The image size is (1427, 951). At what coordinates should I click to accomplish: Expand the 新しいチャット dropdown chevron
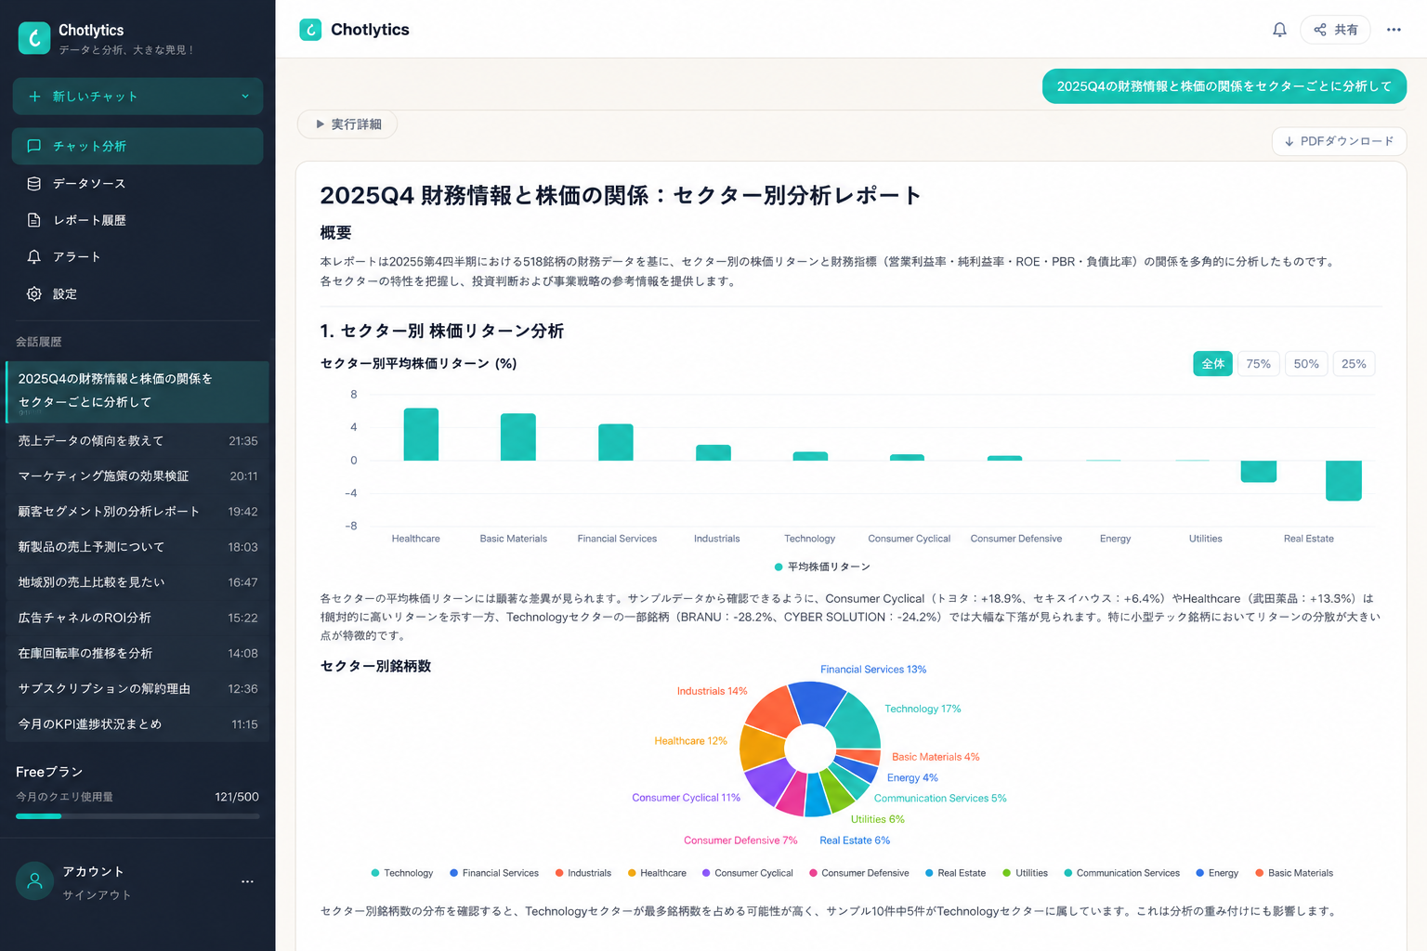click(x=245, y=97)
